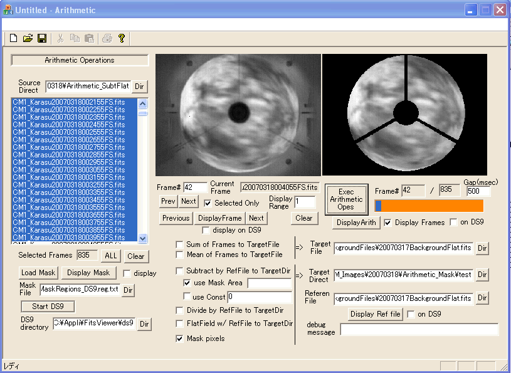Click the New document toolbar icon
The width and height of the screenshot is (511, 373).
13,38
